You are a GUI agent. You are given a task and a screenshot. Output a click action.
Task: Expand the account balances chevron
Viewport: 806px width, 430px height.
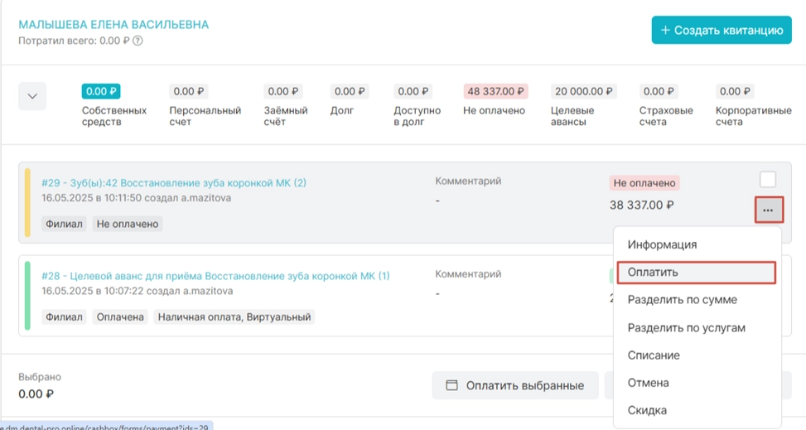[x=32, y=96]
